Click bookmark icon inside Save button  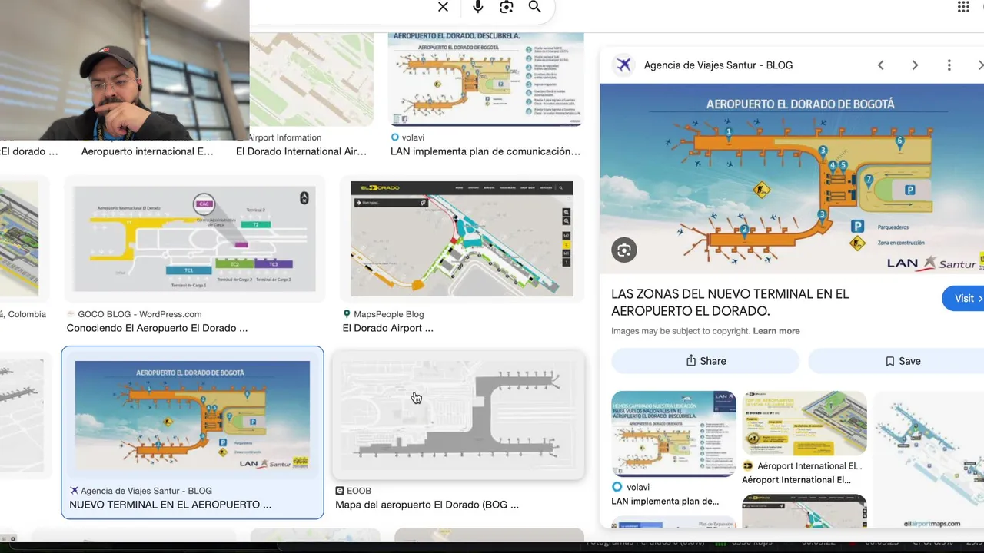click(x=889, y=361)
